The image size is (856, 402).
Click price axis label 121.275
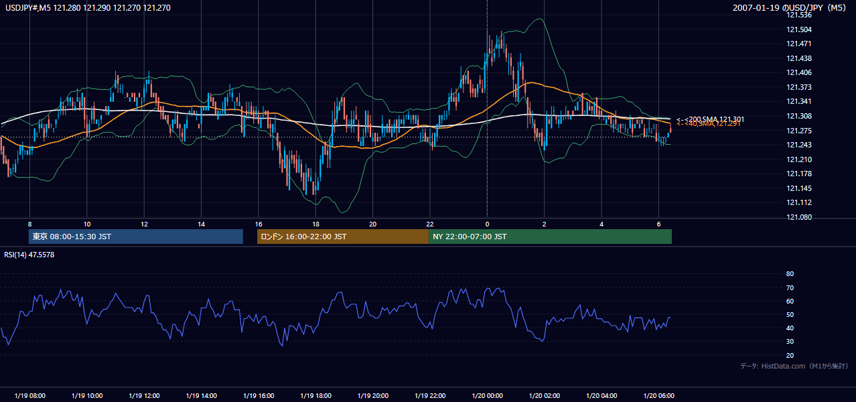pos(800,131)
